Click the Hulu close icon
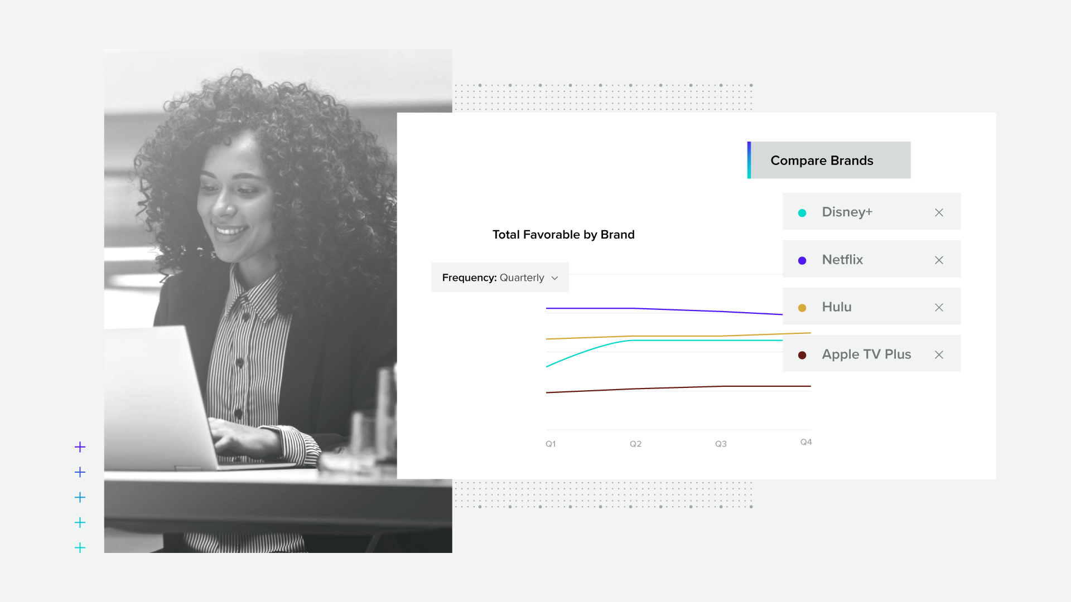Image resolution: width=1071 pixels, height=602 pixels. click(939, 307)
